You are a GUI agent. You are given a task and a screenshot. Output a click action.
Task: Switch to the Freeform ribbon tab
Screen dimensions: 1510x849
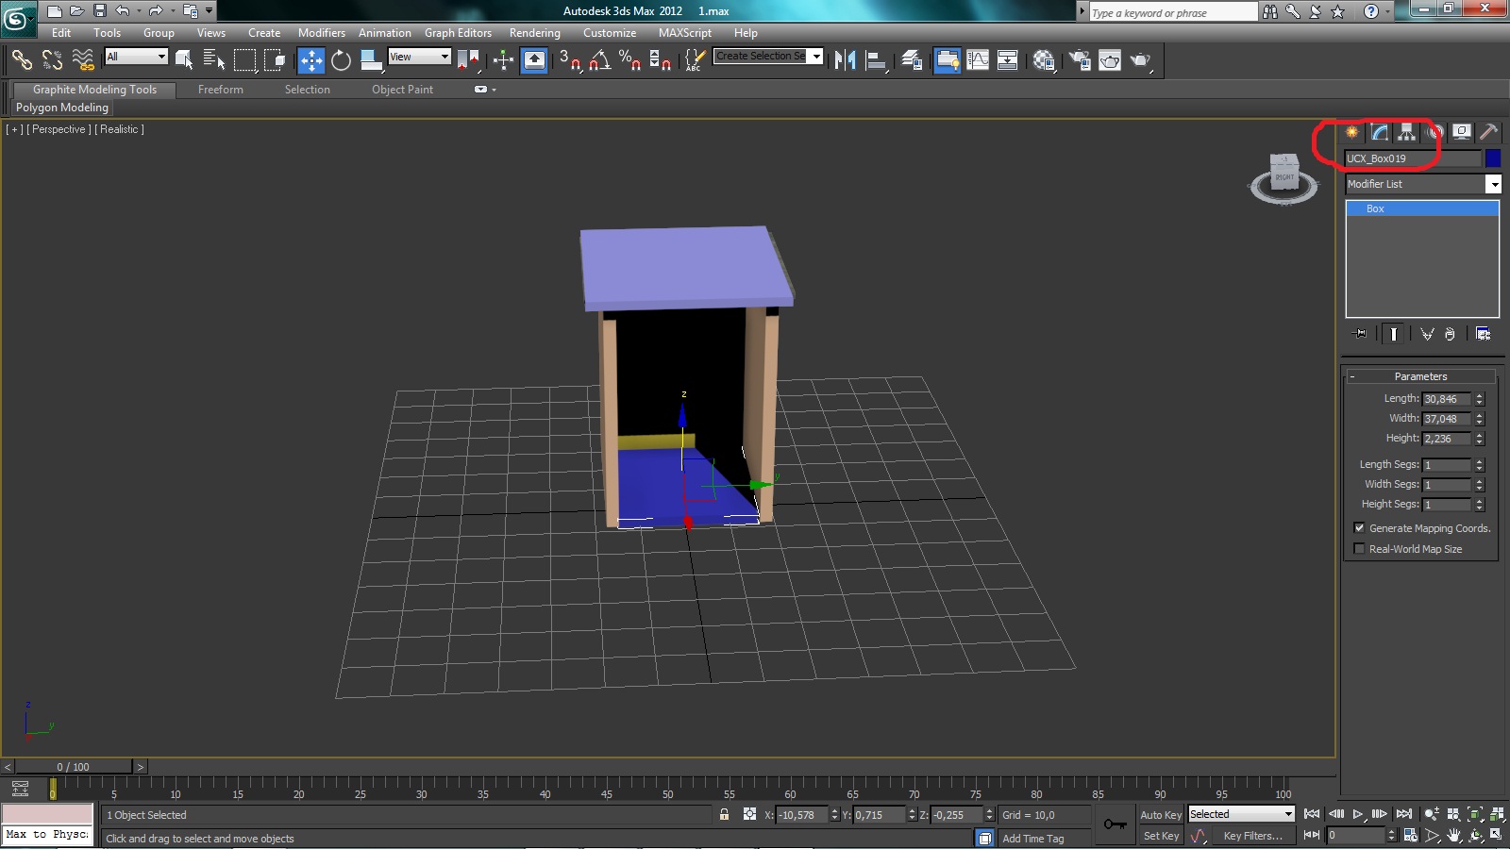(220, 90)
